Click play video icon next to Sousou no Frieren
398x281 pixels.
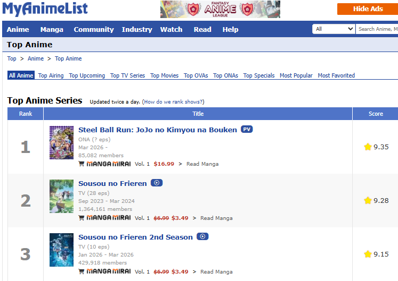click(x=157, y=183)
